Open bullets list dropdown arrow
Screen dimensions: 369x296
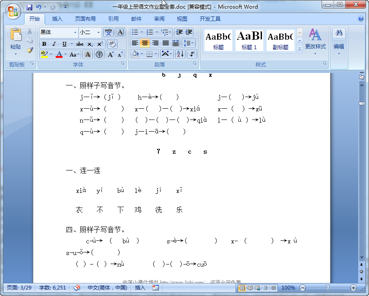click(142, 32)
